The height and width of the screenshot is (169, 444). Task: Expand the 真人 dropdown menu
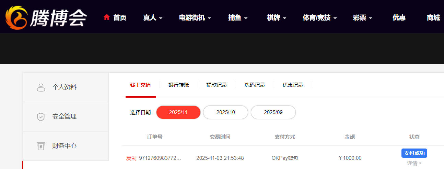click(x=153, y=18)
